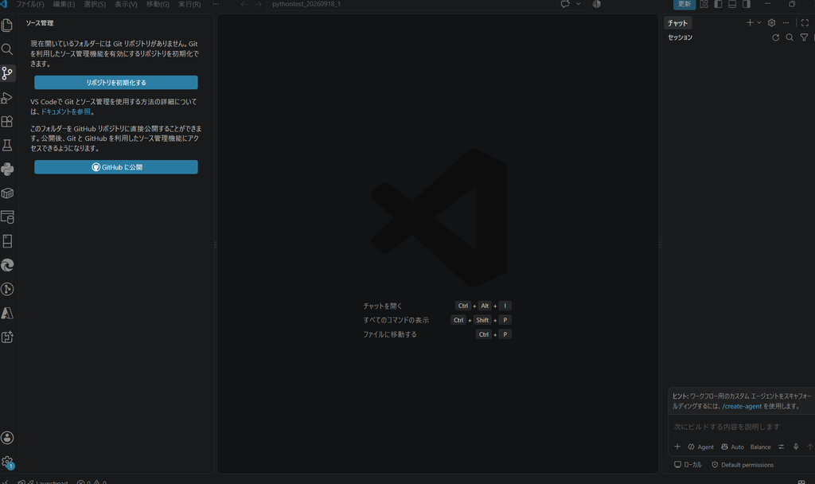Refresh the sessions list

coord(775,37)
